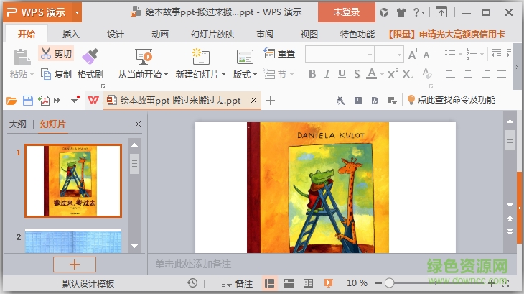This screenshot has height=294, width=524.
Task: Open the 从当前开始 dropdown arrow
Action: point(166,74)
